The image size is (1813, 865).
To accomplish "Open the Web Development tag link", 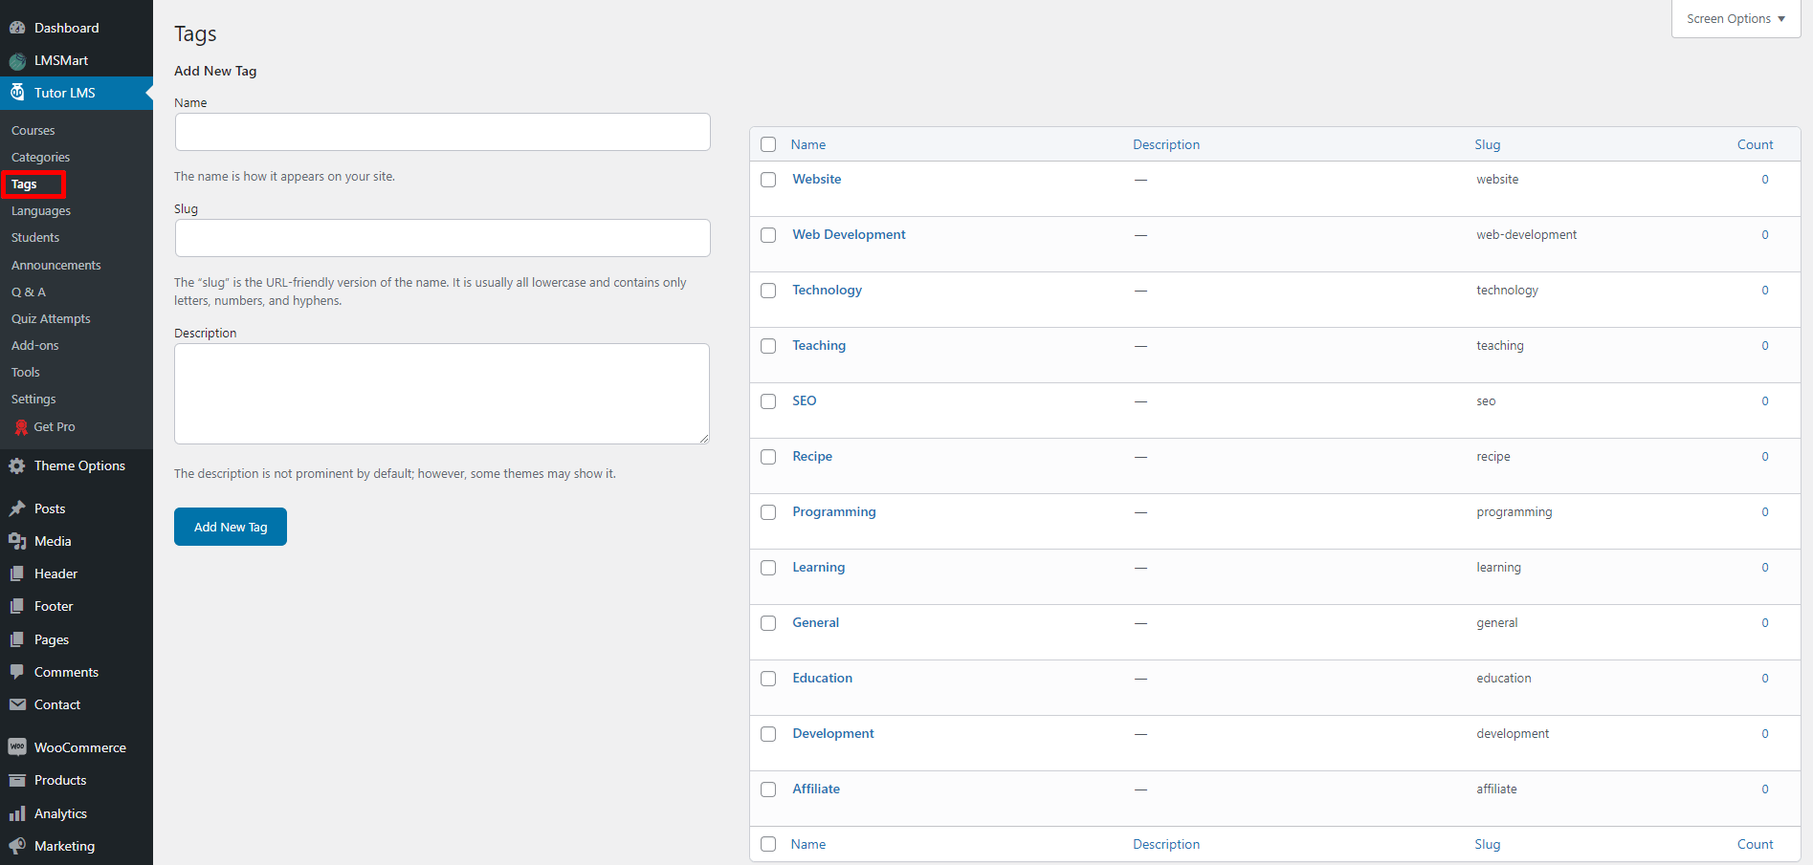I will tap(849, 234).
